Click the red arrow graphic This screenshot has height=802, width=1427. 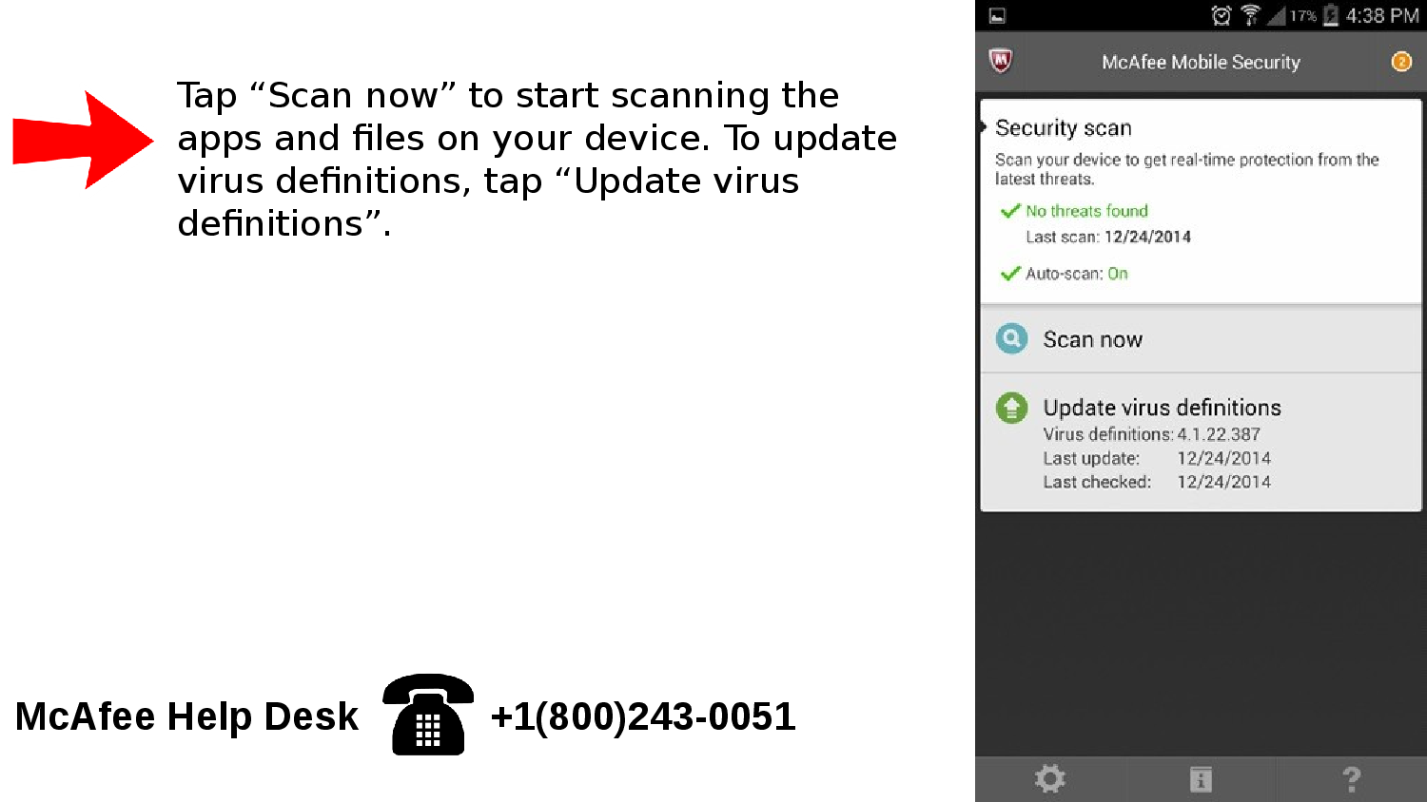point(83,140)
